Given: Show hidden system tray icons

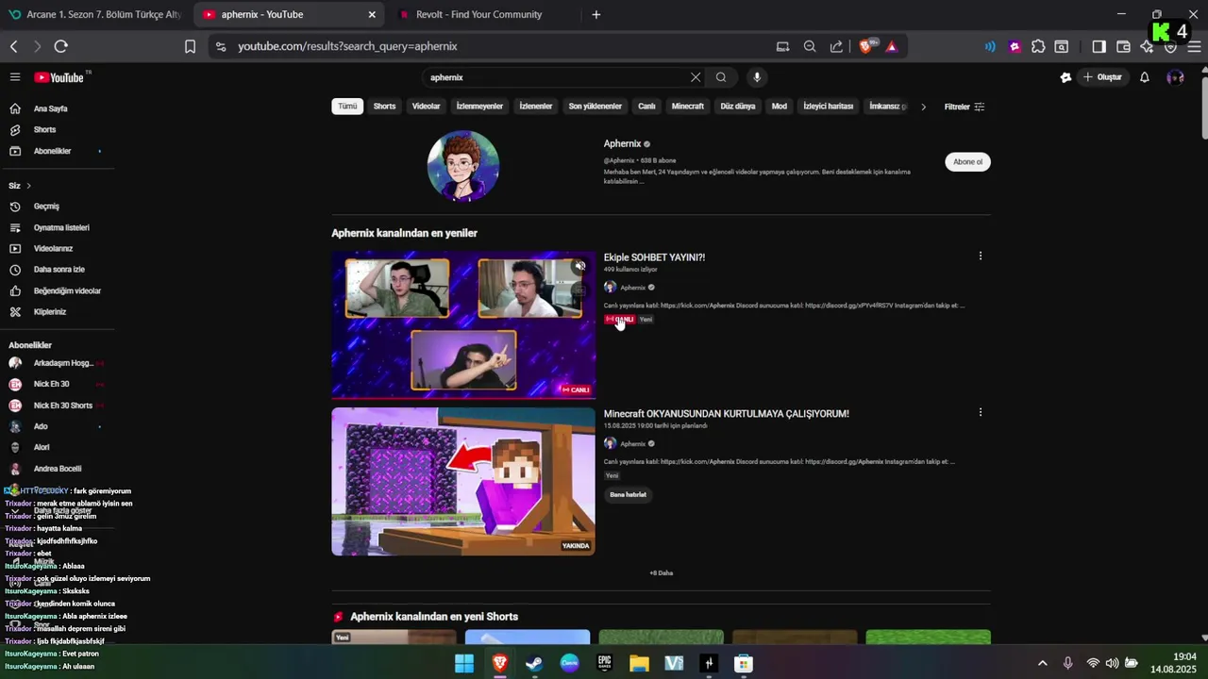Looking at the screenshot, I should [1042, 663].
